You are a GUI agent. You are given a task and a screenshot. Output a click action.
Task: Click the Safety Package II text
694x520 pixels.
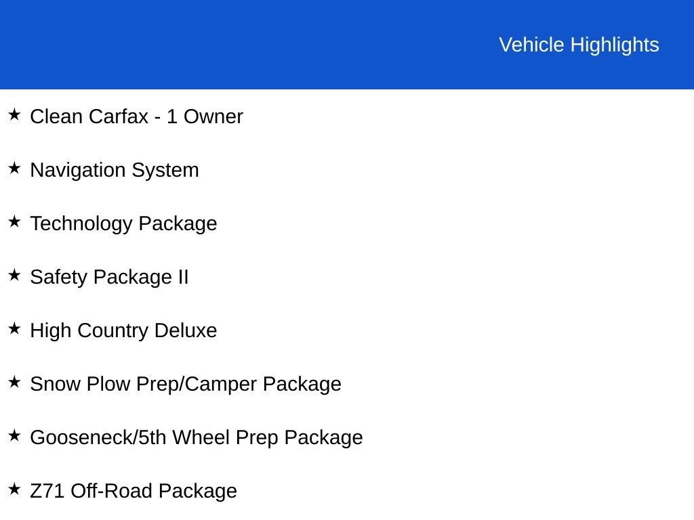tap(109, 277)
